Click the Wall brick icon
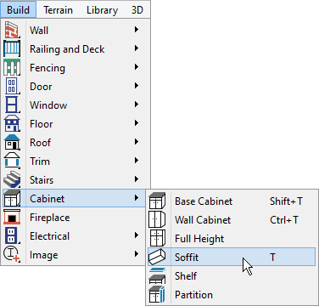The width and height of the screenshot is (319, 306). pos(12,30)
